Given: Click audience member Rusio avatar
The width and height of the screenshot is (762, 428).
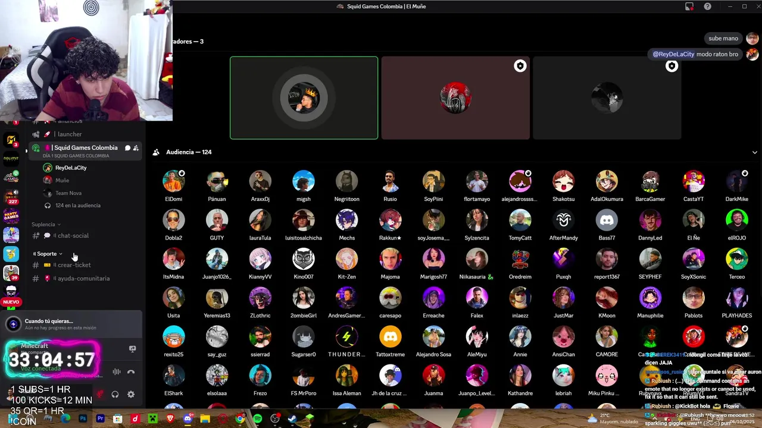Looking at the screenshot, I should [390, 182].
